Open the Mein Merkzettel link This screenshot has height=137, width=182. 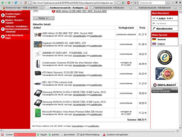tap(164, 29)
